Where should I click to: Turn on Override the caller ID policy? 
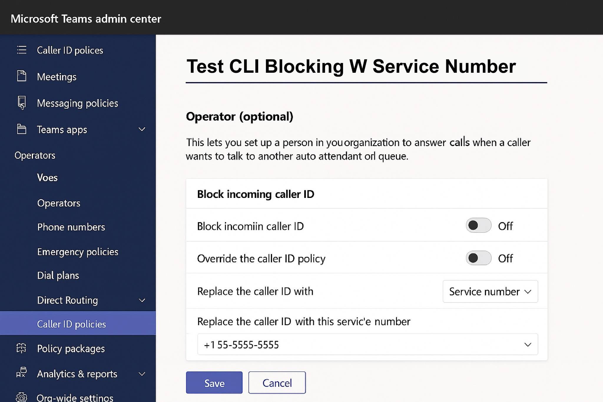tap(478, 258)
